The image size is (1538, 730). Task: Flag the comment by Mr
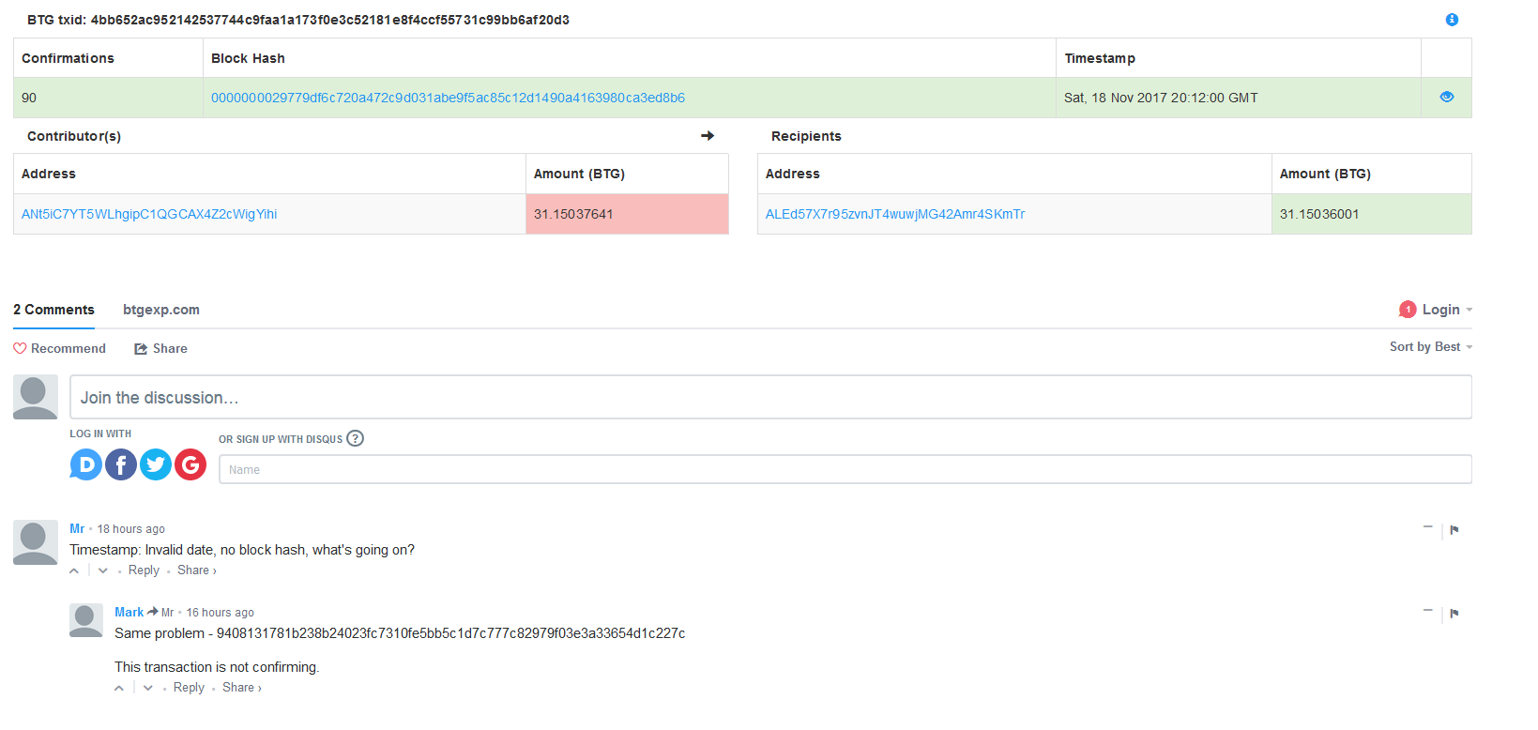click(1454, 530)
